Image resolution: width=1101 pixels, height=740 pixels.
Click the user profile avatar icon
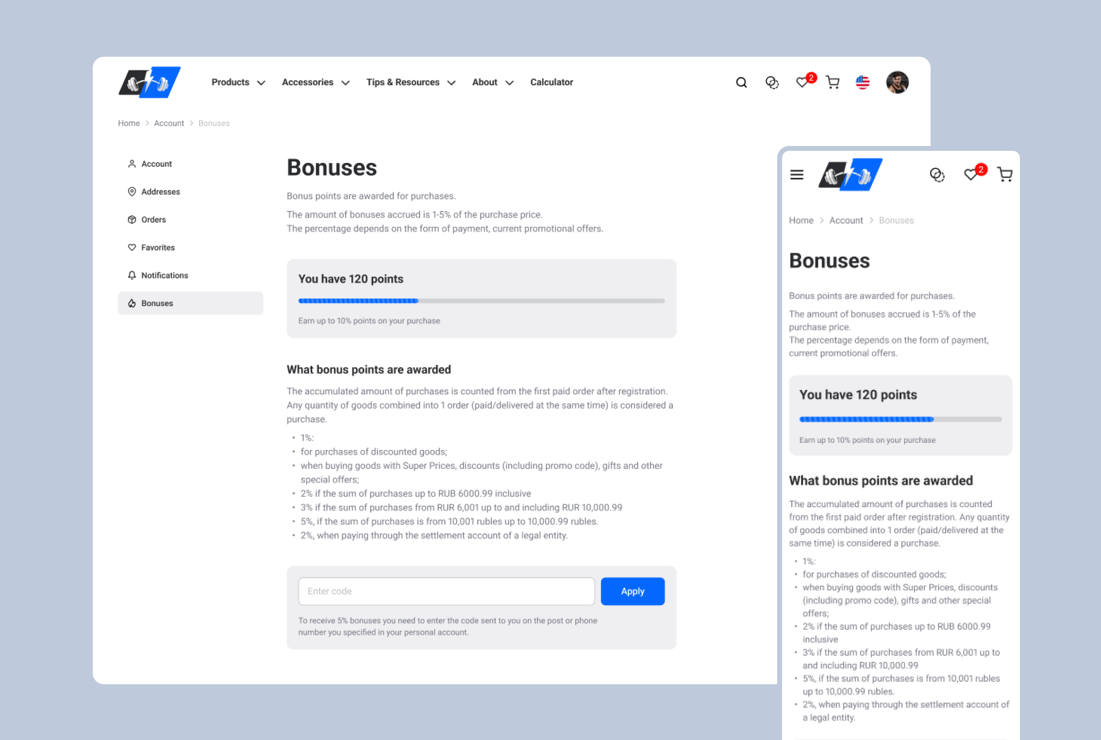point(898,82)
